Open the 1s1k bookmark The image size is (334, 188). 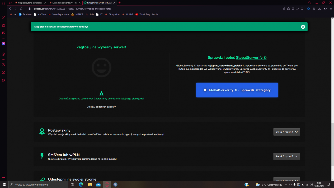point(90,14)
